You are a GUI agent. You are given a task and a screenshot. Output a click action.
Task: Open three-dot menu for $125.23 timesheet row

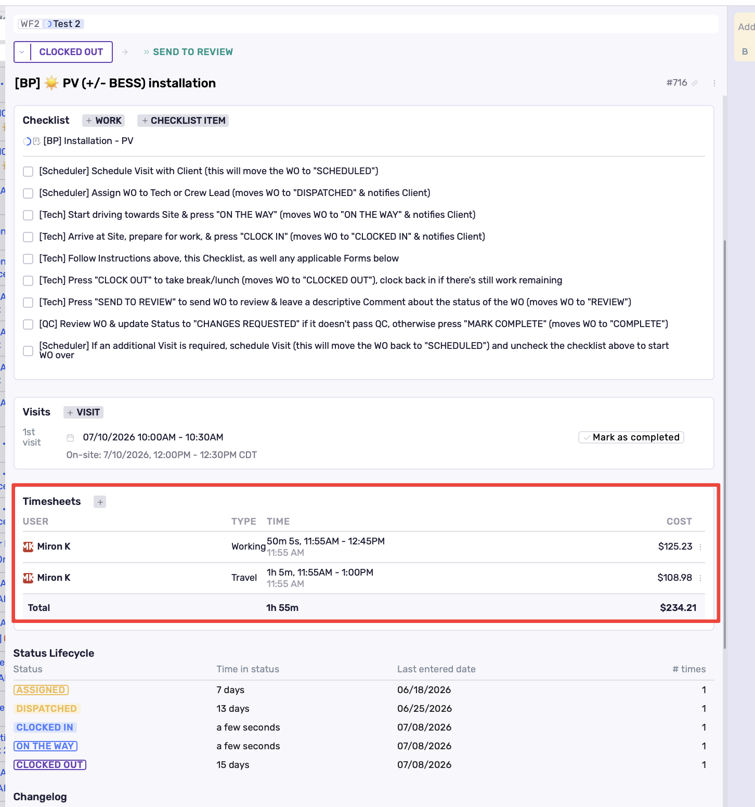[x=700, y=547]
